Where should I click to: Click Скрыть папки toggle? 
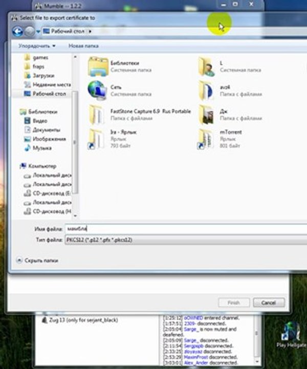pos(37,260)
